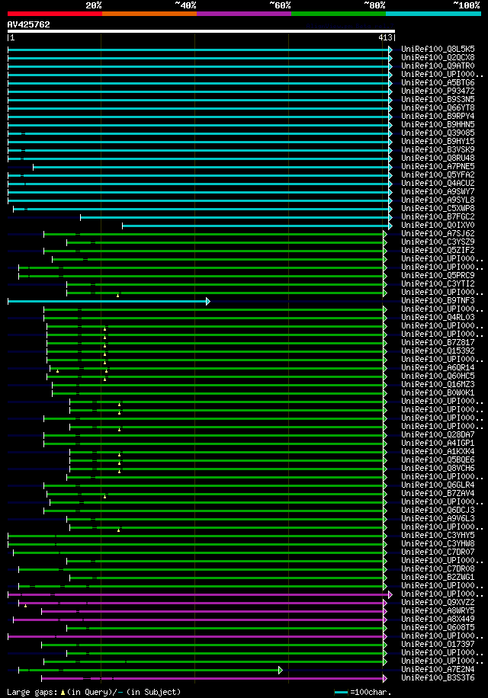Open hit UniRef100_Q4RL03
Screen dimensions: 488x698
[438, 318]
